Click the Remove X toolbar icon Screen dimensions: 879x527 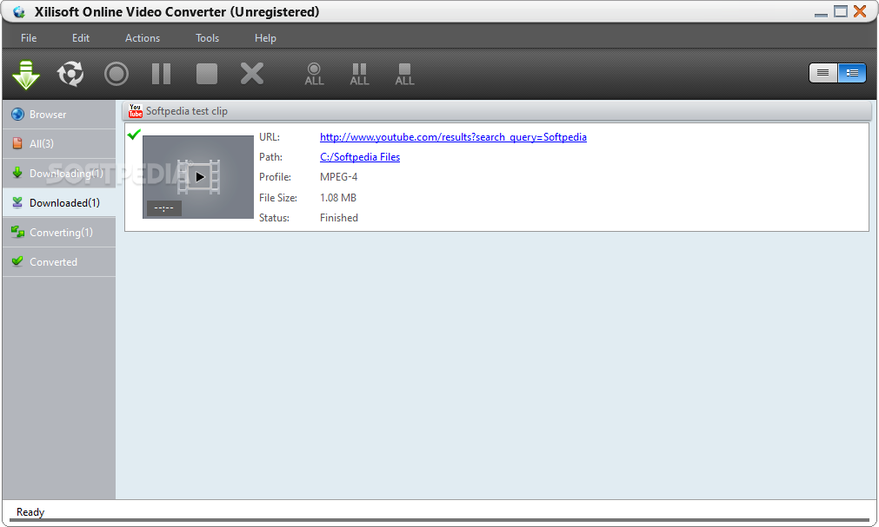pyautogui.click(x=252, y=74)
